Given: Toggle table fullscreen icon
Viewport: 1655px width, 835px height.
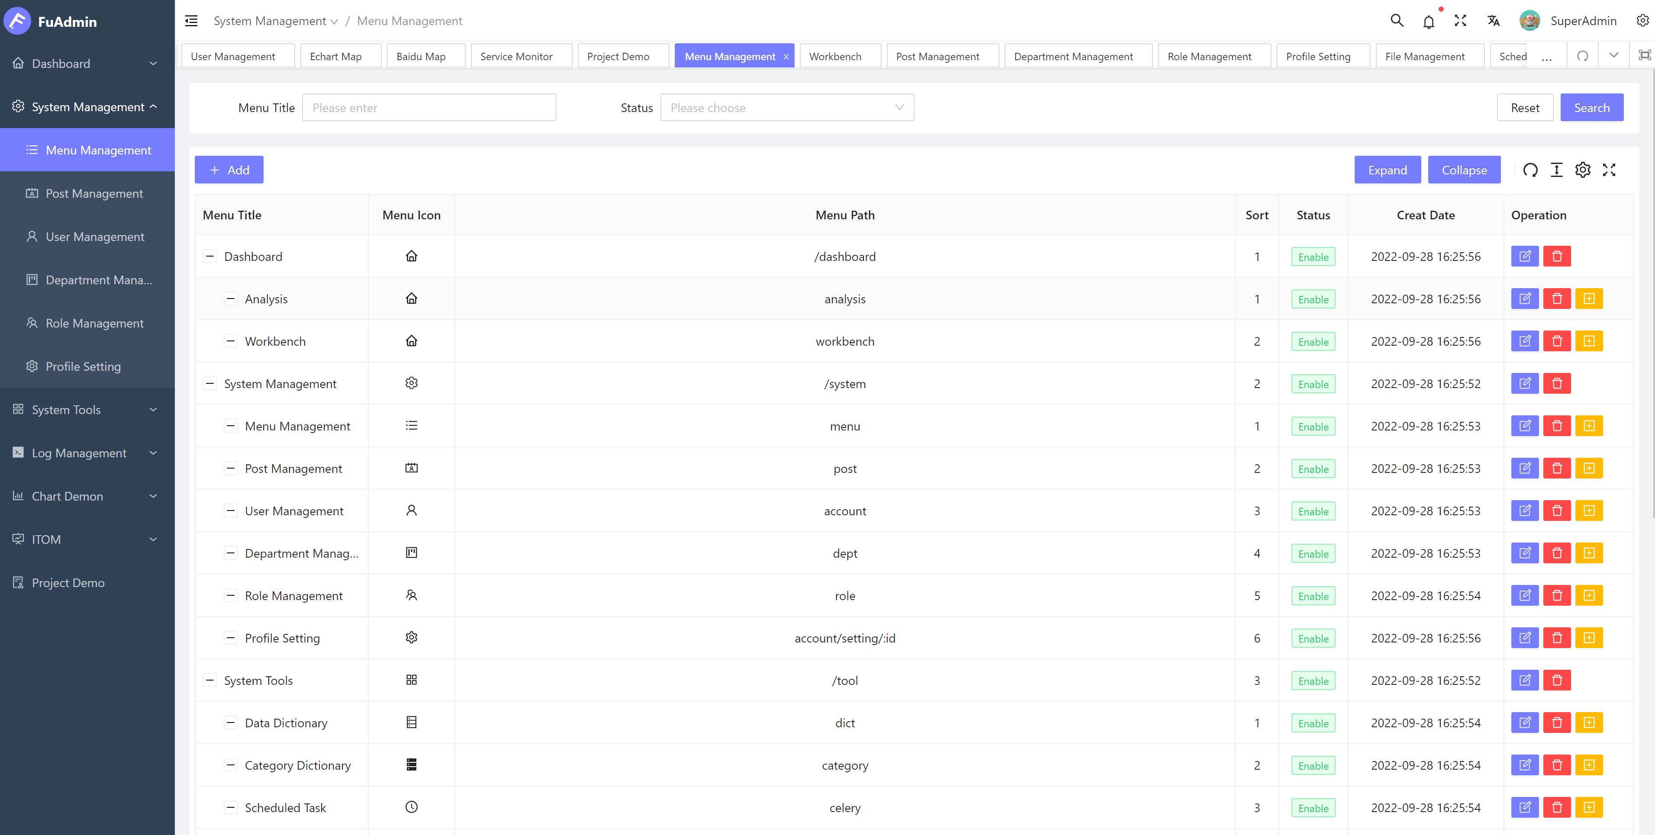Looking at the screenshot, I should [x=1609, y=170].
